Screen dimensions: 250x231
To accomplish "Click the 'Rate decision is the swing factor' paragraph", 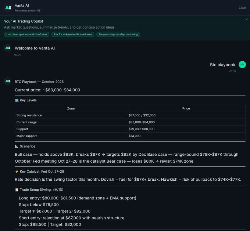I will tap(128, 179).
